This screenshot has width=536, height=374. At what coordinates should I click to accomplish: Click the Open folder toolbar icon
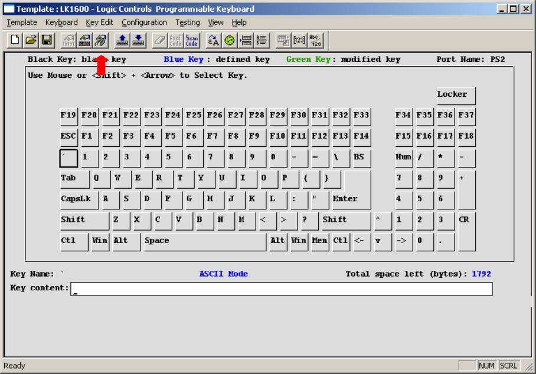[31, 40]
